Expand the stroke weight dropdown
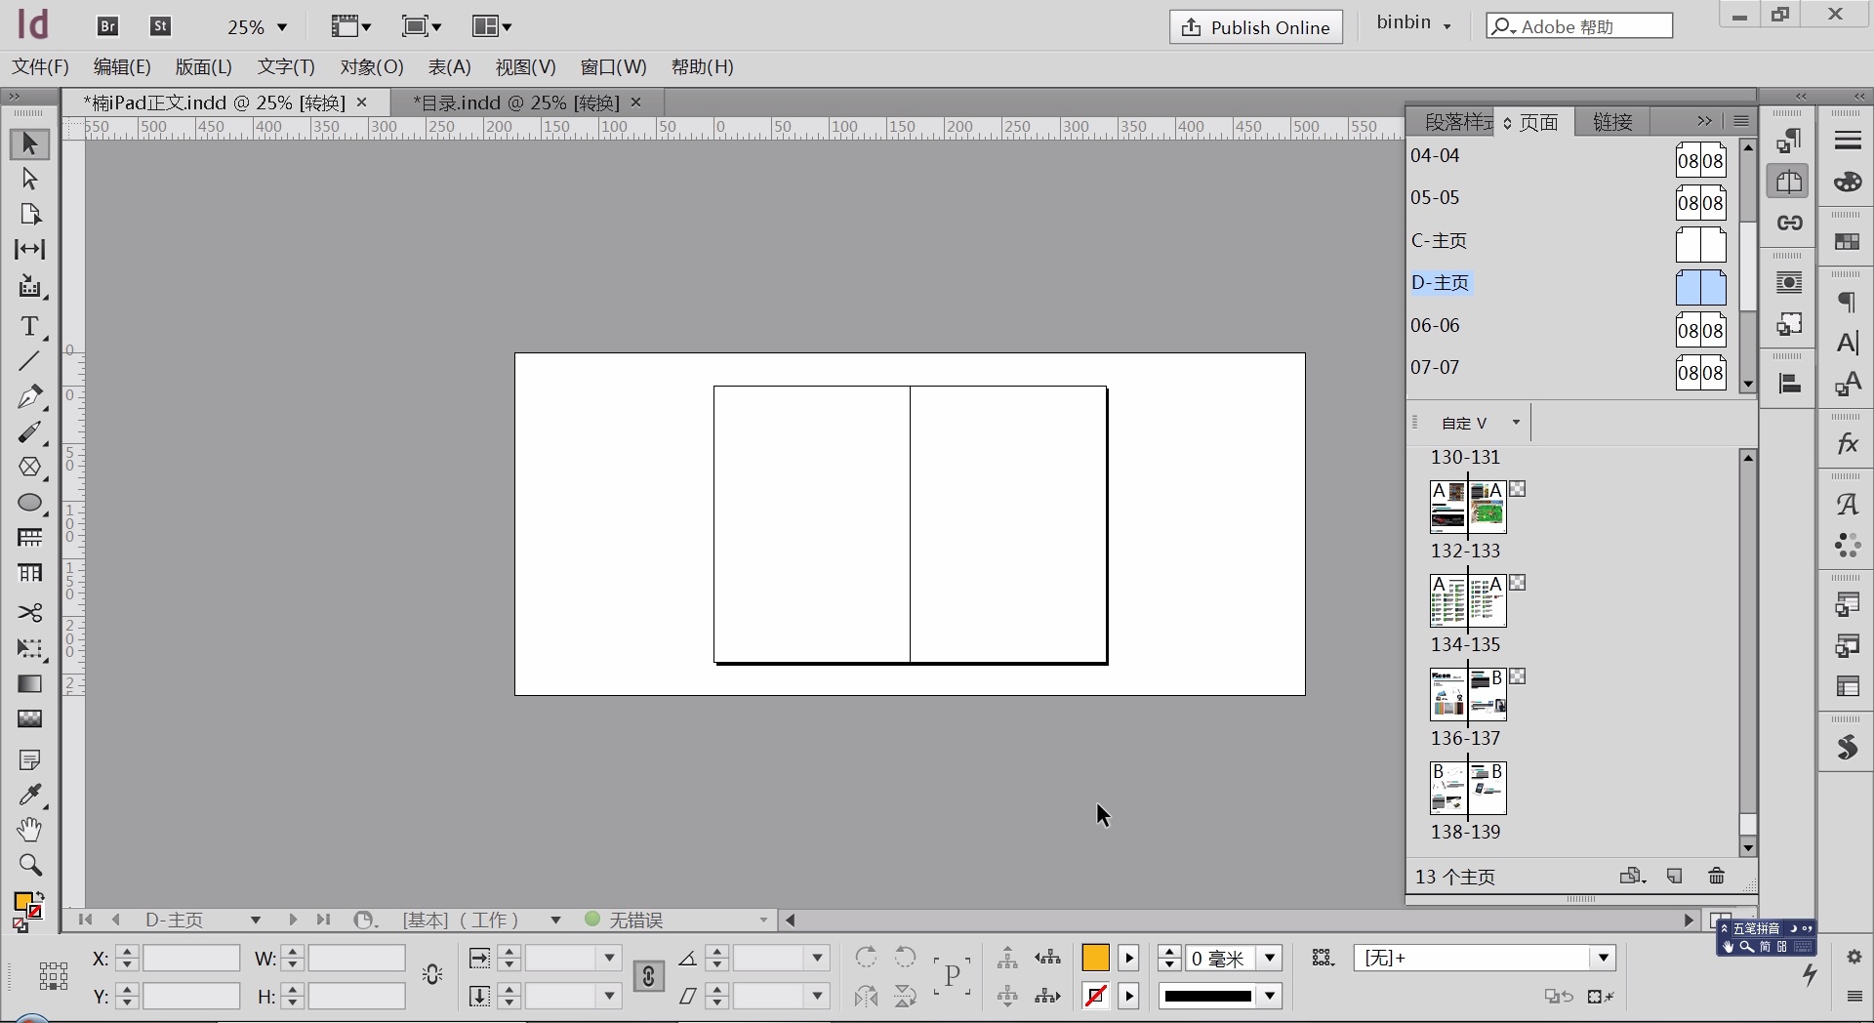 point(1270,959)
